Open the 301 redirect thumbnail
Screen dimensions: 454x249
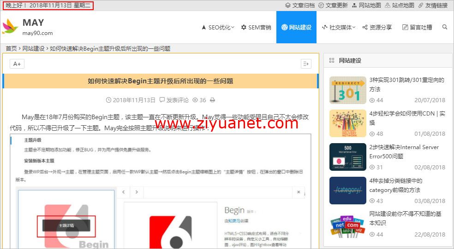348,90
